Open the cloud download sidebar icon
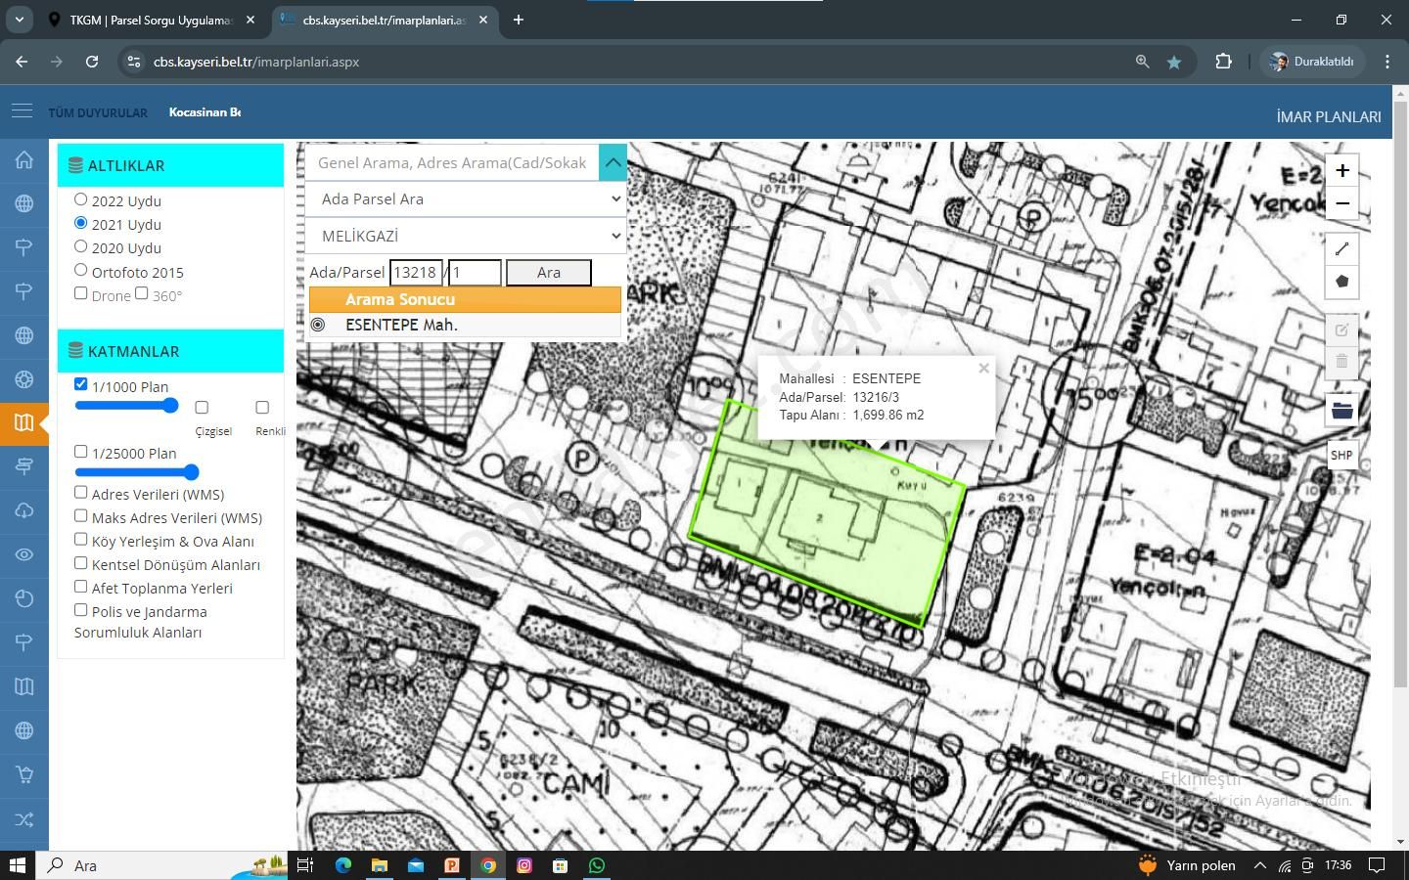The height and width of the screenshot is (880, 1409). tap(23, 510)
